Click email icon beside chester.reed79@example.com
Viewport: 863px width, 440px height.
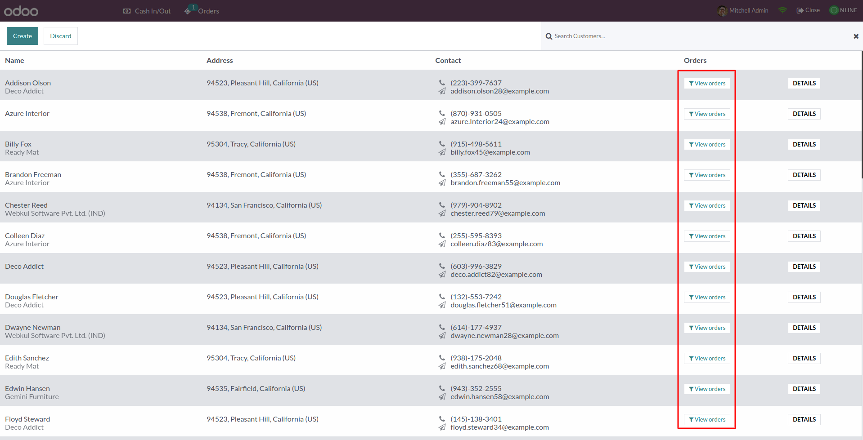tap(442, 213)
